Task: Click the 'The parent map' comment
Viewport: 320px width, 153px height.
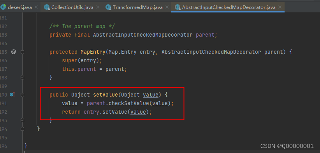Action: pos(82,26)
